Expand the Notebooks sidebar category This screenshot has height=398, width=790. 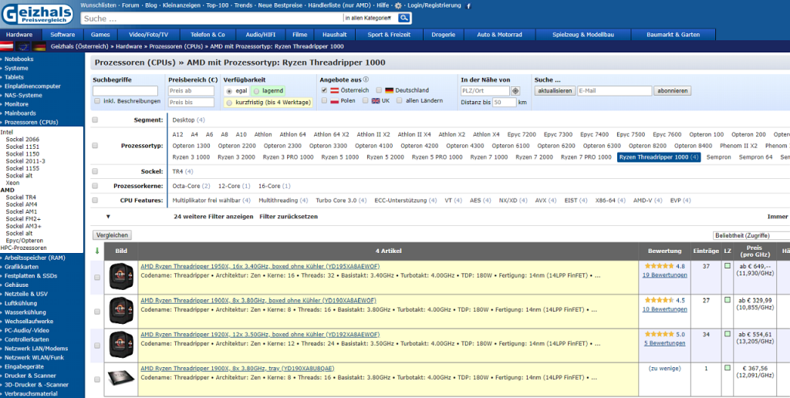[x=19, y=59]
